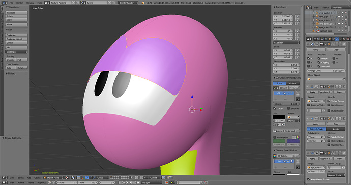Open the Global transform orientation dropdown

coord(103,178)
